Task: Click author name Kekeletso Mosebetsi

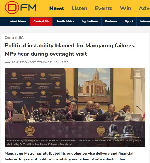Action: (x=27, y=62)
